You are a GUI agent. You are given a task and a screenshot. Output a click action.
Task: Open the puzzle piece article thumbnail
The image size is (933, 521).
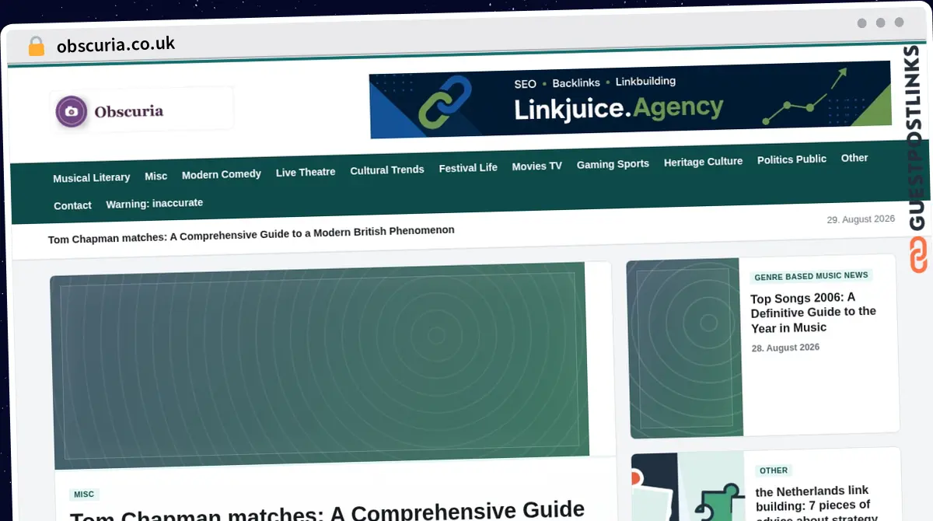(x=688, y=487)
